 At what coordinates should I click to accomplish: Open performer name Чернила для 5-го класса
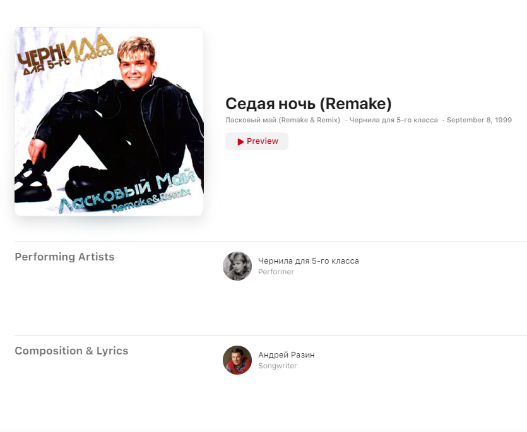308,260
